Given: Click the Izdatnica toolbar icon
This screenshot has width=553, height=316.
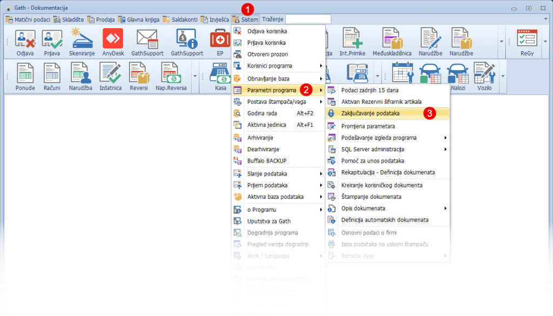Looking at the screenshot, I should click(110, 75).
